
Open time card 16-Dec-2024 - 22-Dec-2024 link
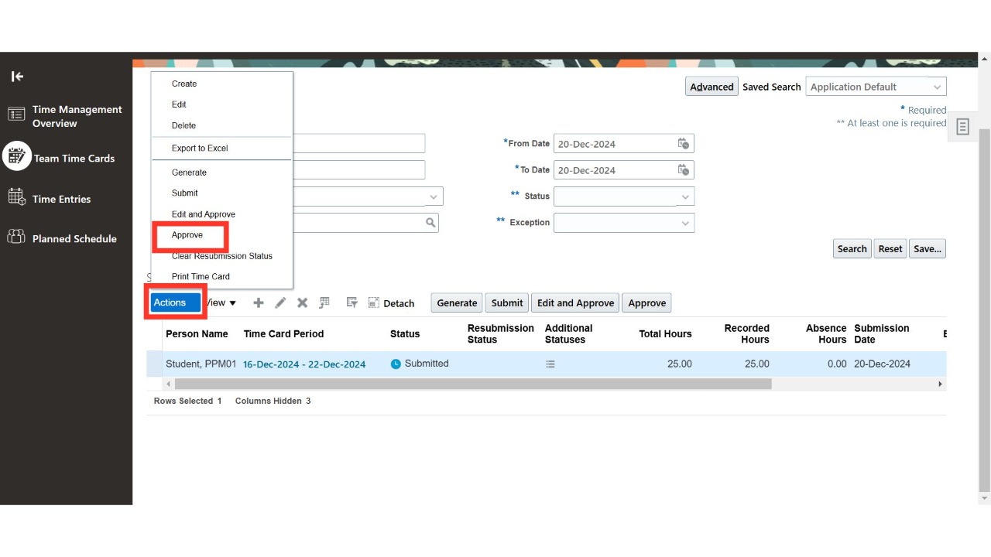click(x=304, y=364)
